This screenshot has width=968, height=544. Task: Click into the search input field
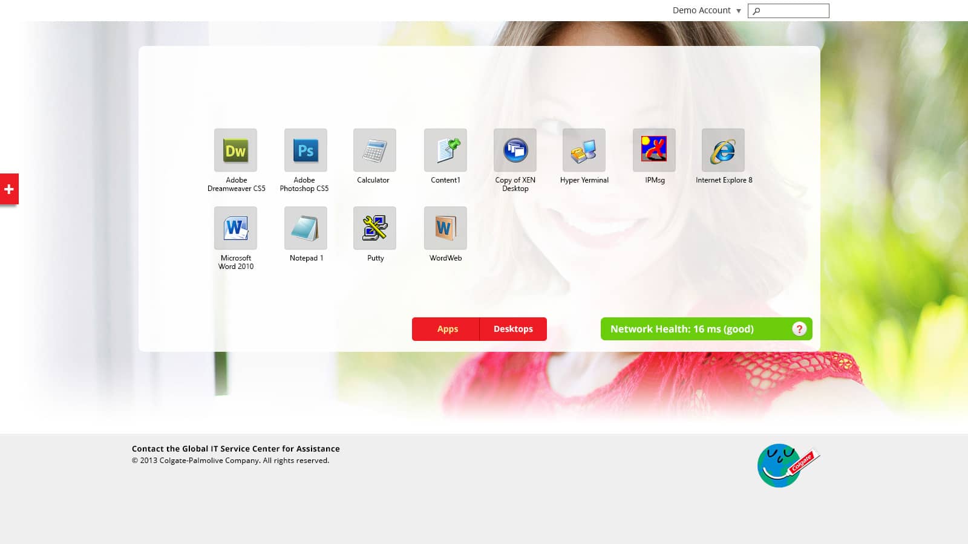tap(788, 11)
